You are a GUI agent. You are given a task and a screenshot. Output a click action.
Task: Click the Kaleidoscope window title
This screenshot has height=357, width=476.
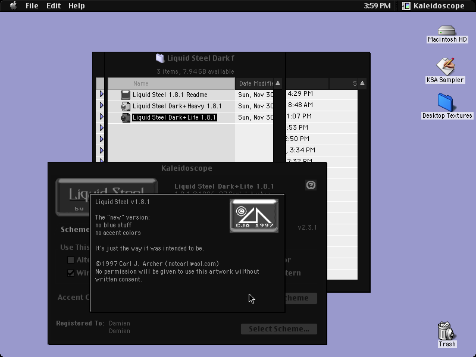pyautogui.click(x=187, y=168)
